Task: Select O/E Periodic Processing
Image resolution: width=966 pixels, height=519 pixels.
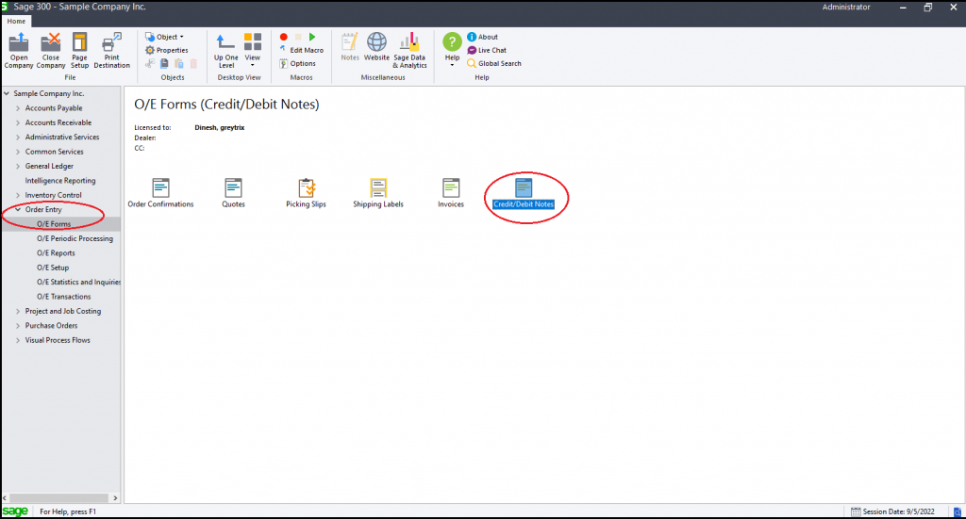Action: (75, 238)
